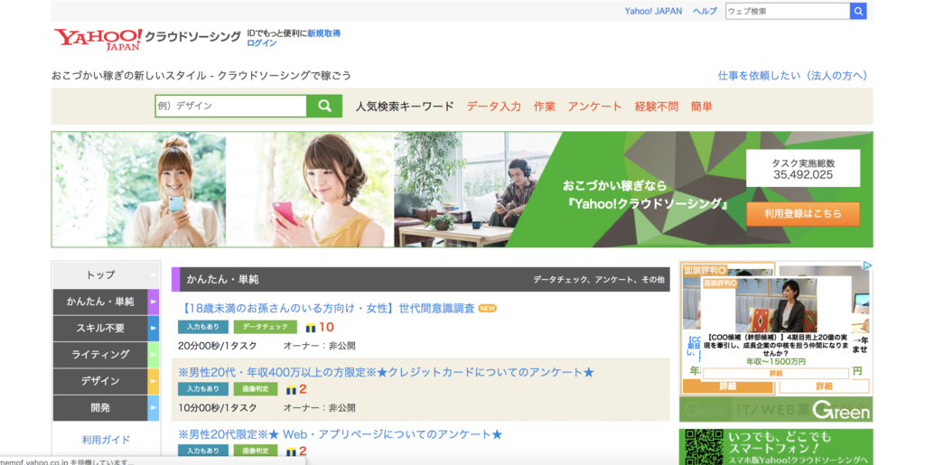This screenshot has height=465, width=925.
Task: Open the Yahoo! JAPAN logo
Action: point(98,39)
